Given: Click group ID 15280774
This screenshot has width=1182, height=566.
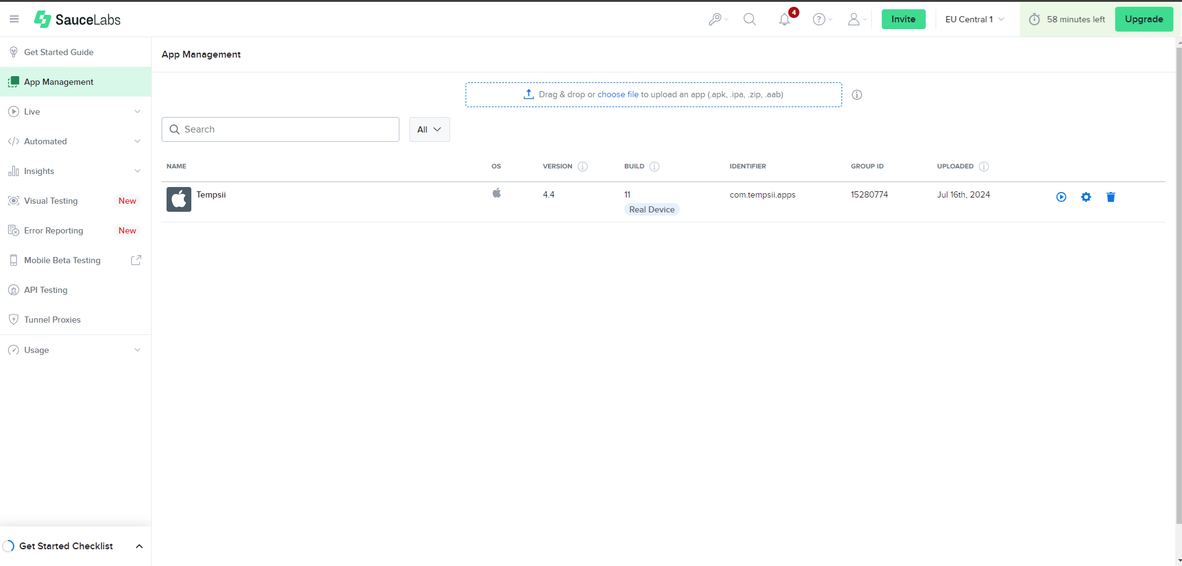Looking at the screenshot, I should [x=869, y=194].
